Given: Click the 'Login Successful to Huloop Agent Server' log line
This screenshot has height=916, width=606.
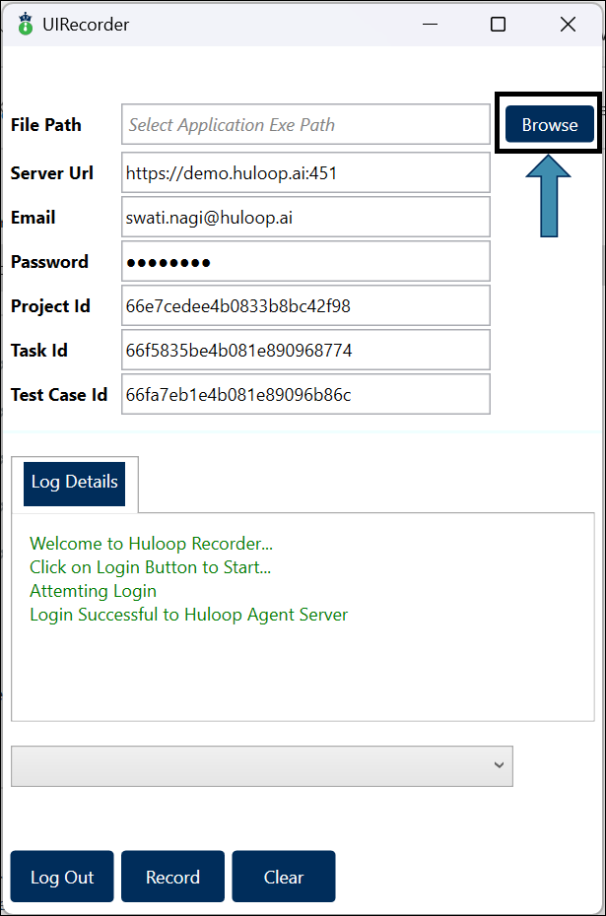Looking at the screenshot, I should click(188, 615).
